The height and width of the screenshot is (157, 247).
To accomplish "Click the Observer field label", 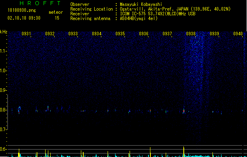I will pos(80,4).
